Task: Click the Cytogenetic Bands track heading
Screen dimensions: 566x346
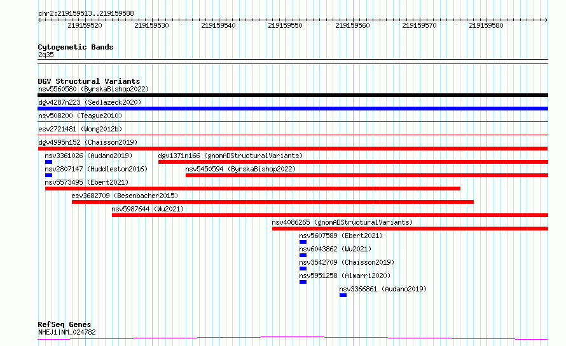Action: [76, 47]
